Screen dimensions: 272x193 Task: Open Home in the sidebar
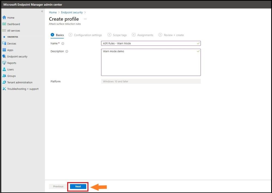pyautogui.click(x=11, y=18)
